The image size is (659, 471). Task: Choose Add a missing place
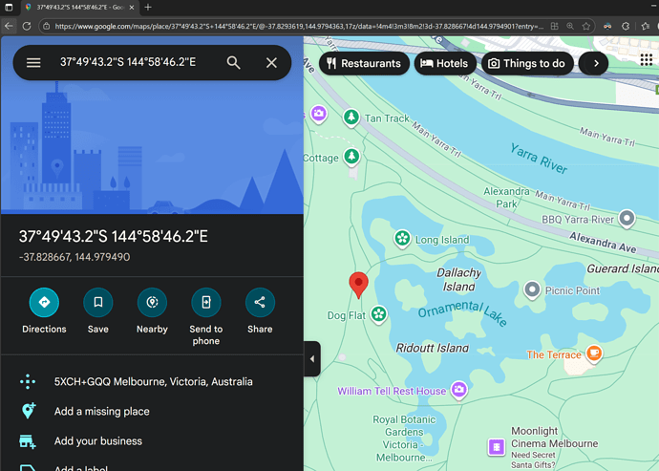click(101, 411)
